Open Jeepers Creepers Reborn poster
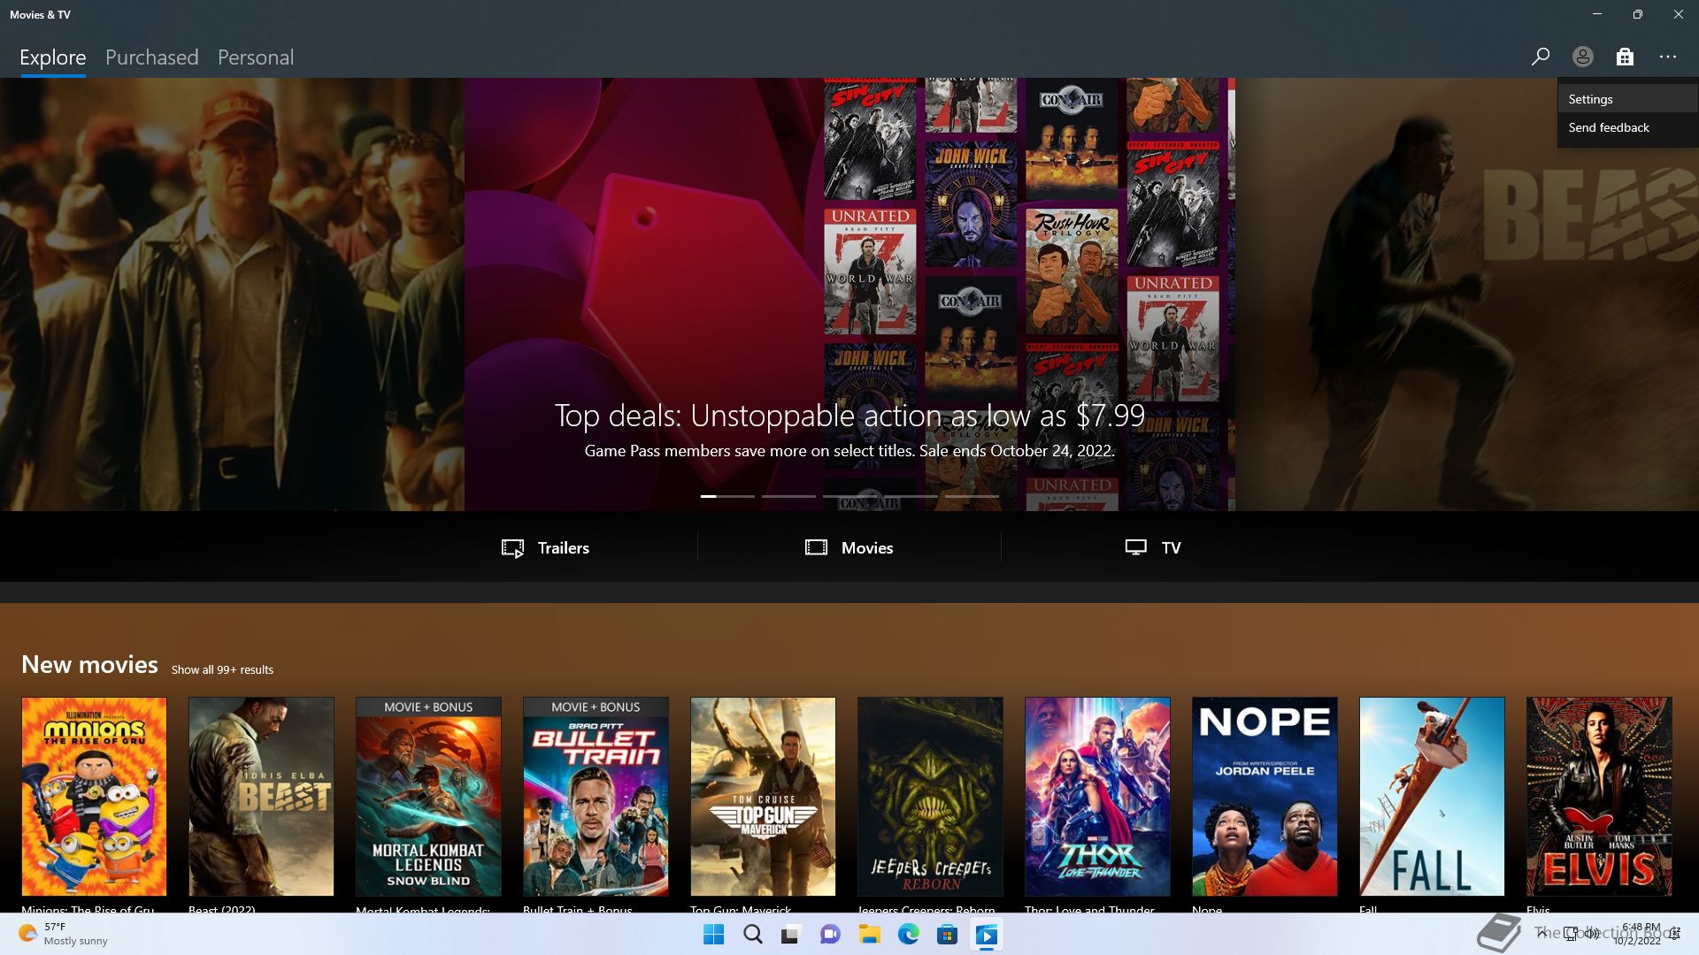Viewport: 1699px width, 955px height. tap(930, 797)
